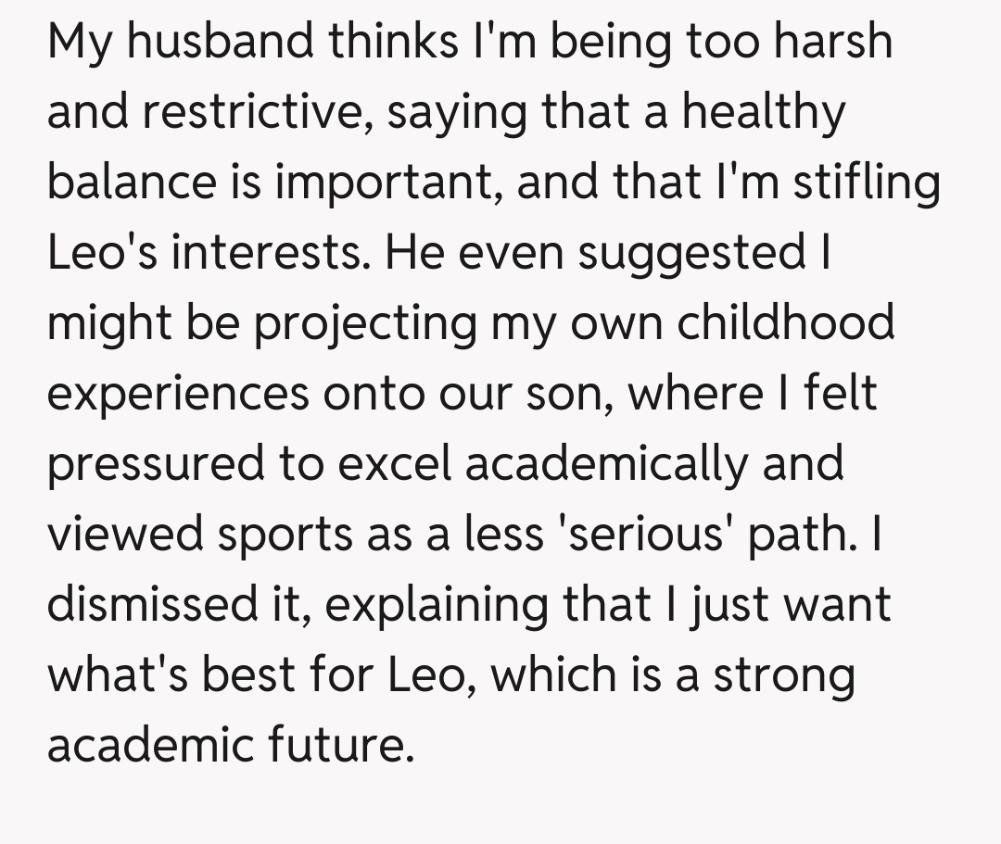Image resolution: width=1001 pixels, height=844 pixels.
Task: Place cursor on the word "experiences"
Action: point(178,393)
